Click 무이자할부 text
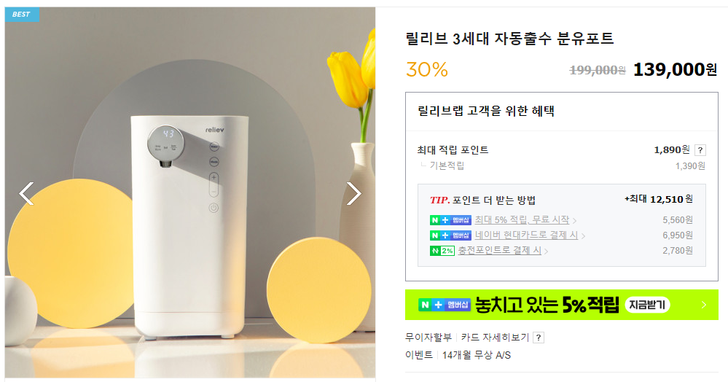Screen dimensions: 728x382 tap(428, 338)
